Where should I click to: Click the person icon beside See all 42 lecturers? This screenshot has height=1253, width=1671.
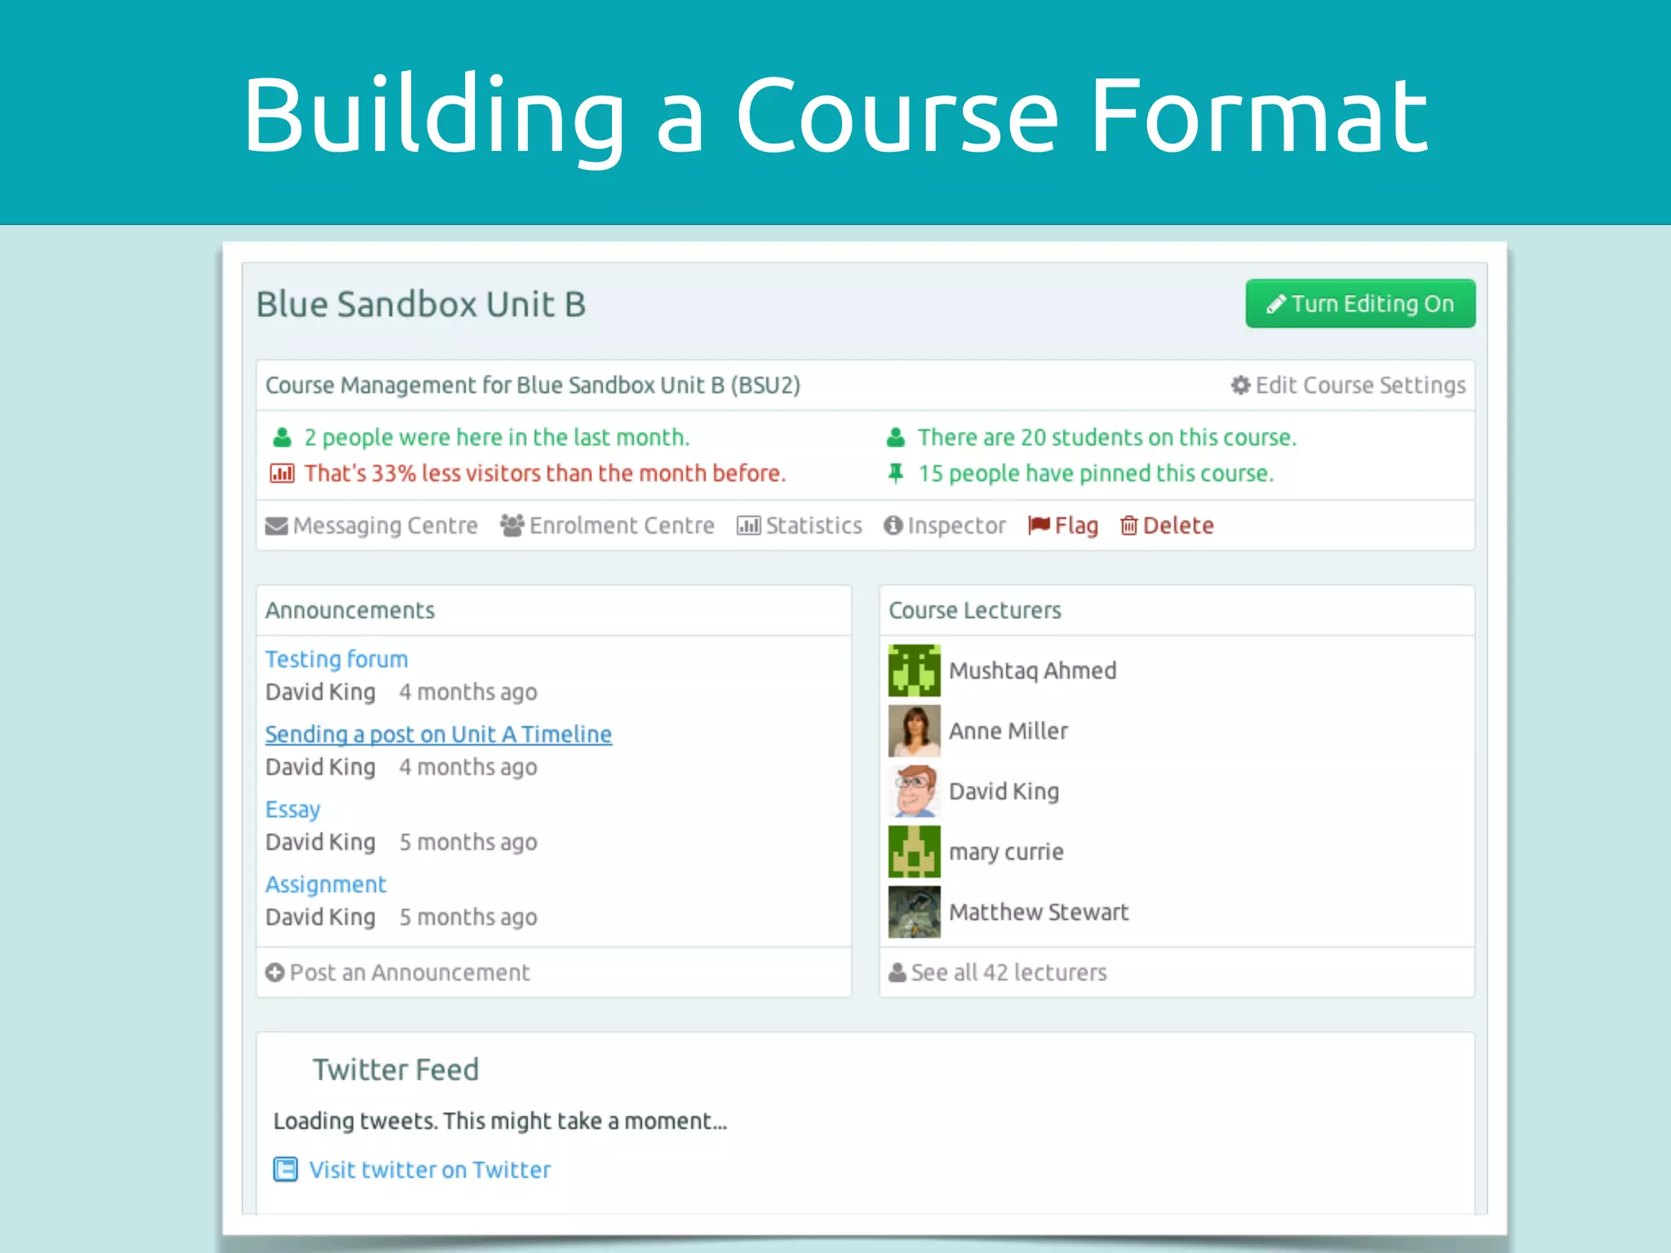pos(898,972)
